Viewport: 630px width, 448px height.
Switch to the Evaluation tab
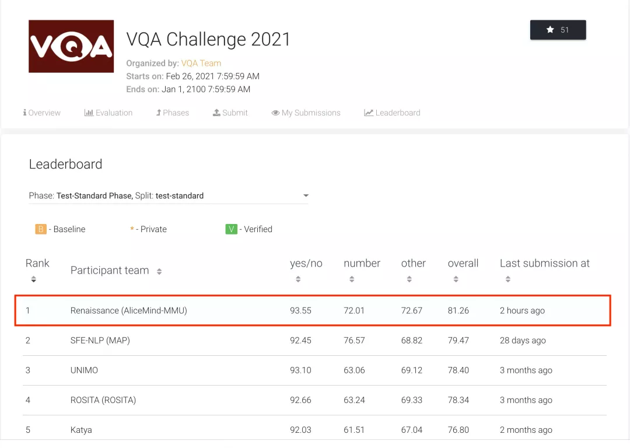108,113
